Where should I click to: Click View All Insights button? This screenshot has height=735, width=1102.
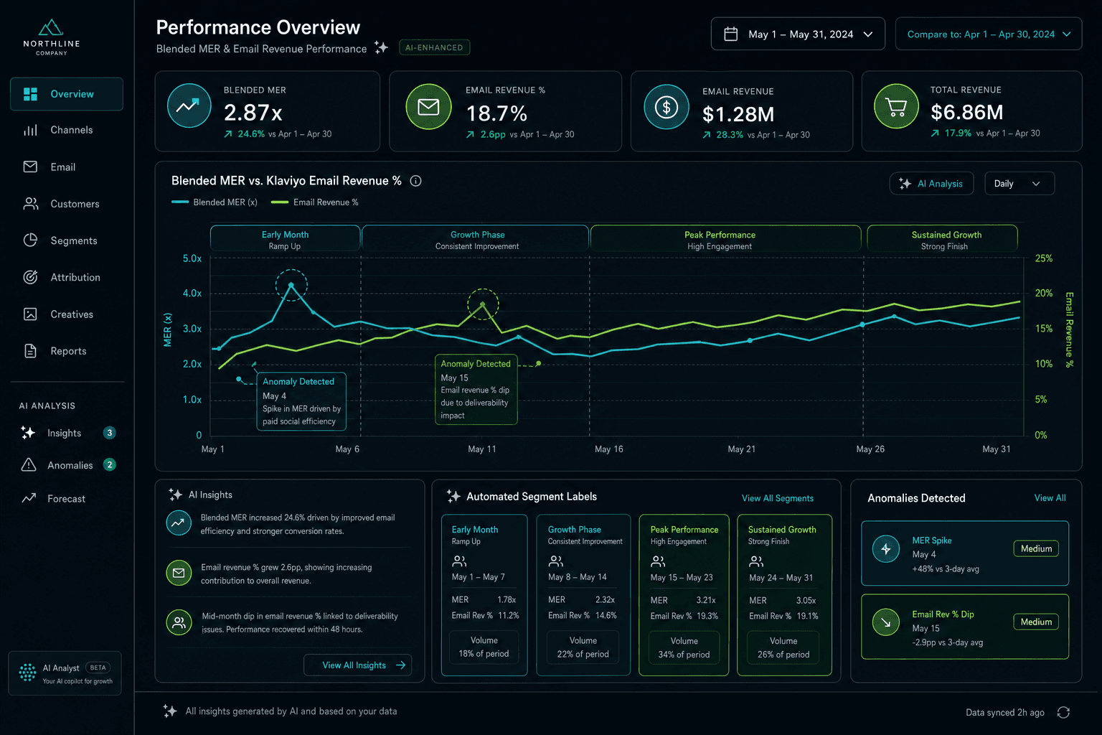[x=357, y=665]
